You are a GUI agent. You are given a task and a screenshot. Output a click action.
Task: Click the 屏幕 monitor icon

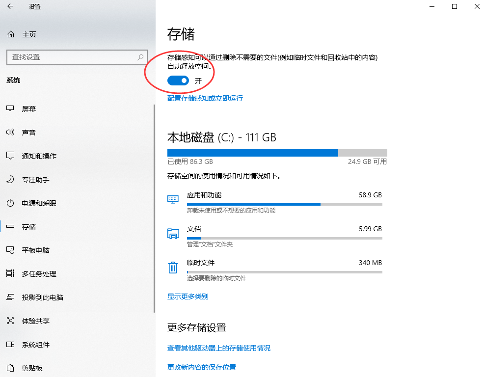[10, 108]
